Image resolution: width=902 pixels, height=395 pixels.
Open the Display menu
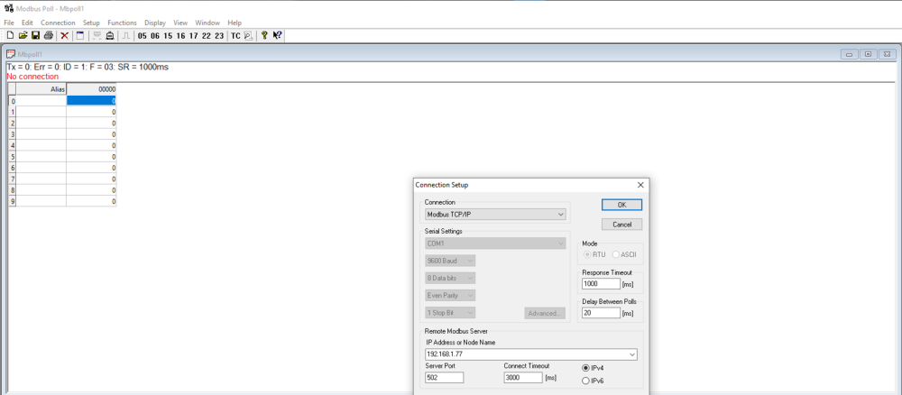(x=155, y=23)
